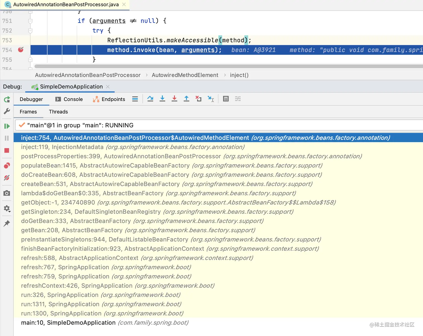Select frame postProcessProperties:399
The height and width of the screenshot is (336, 423).
click(218, 156)
